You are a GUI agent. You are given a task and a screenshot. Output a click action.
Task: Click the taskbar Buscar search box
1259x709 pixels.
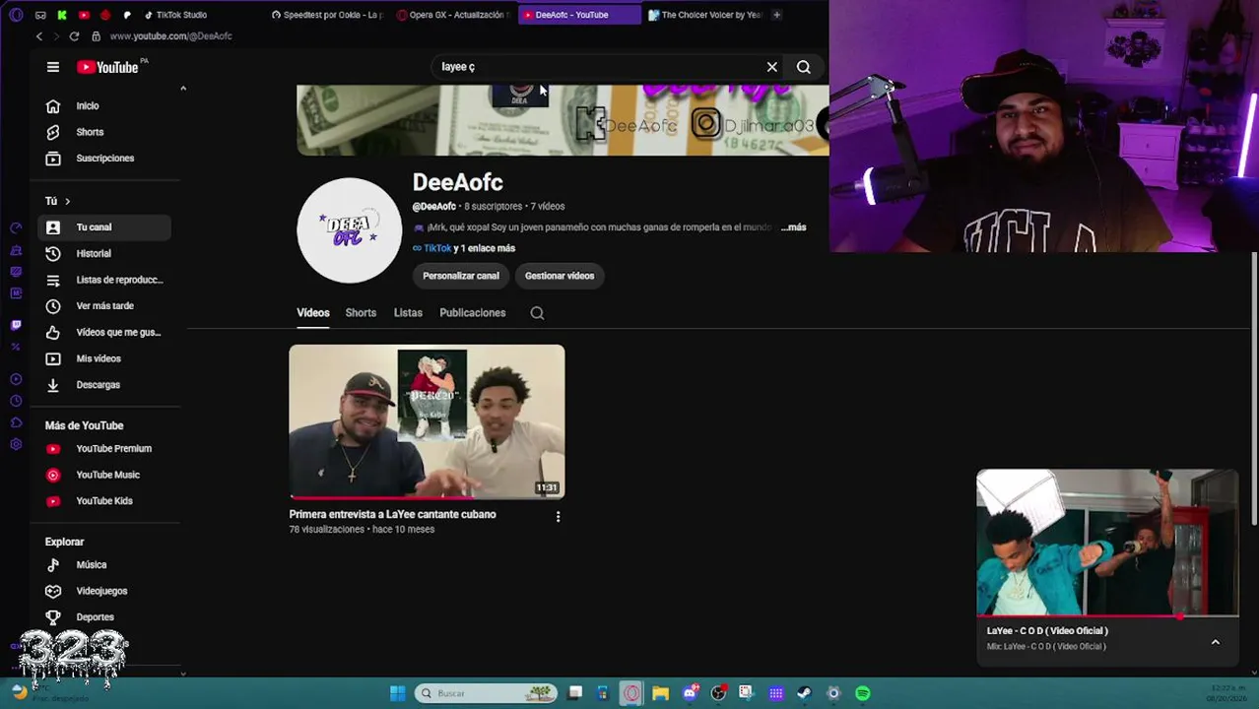coord(485,693)
